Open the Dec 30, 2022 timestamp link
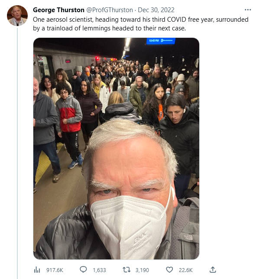The height and width of the screenshot is (279, 259). click(x=156, y=10)
